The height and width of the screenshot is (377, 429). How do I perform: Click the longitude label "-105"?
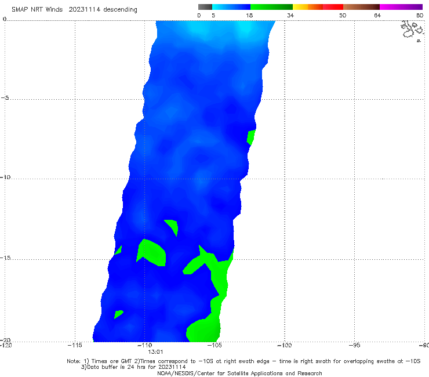[x=214, y=345]
